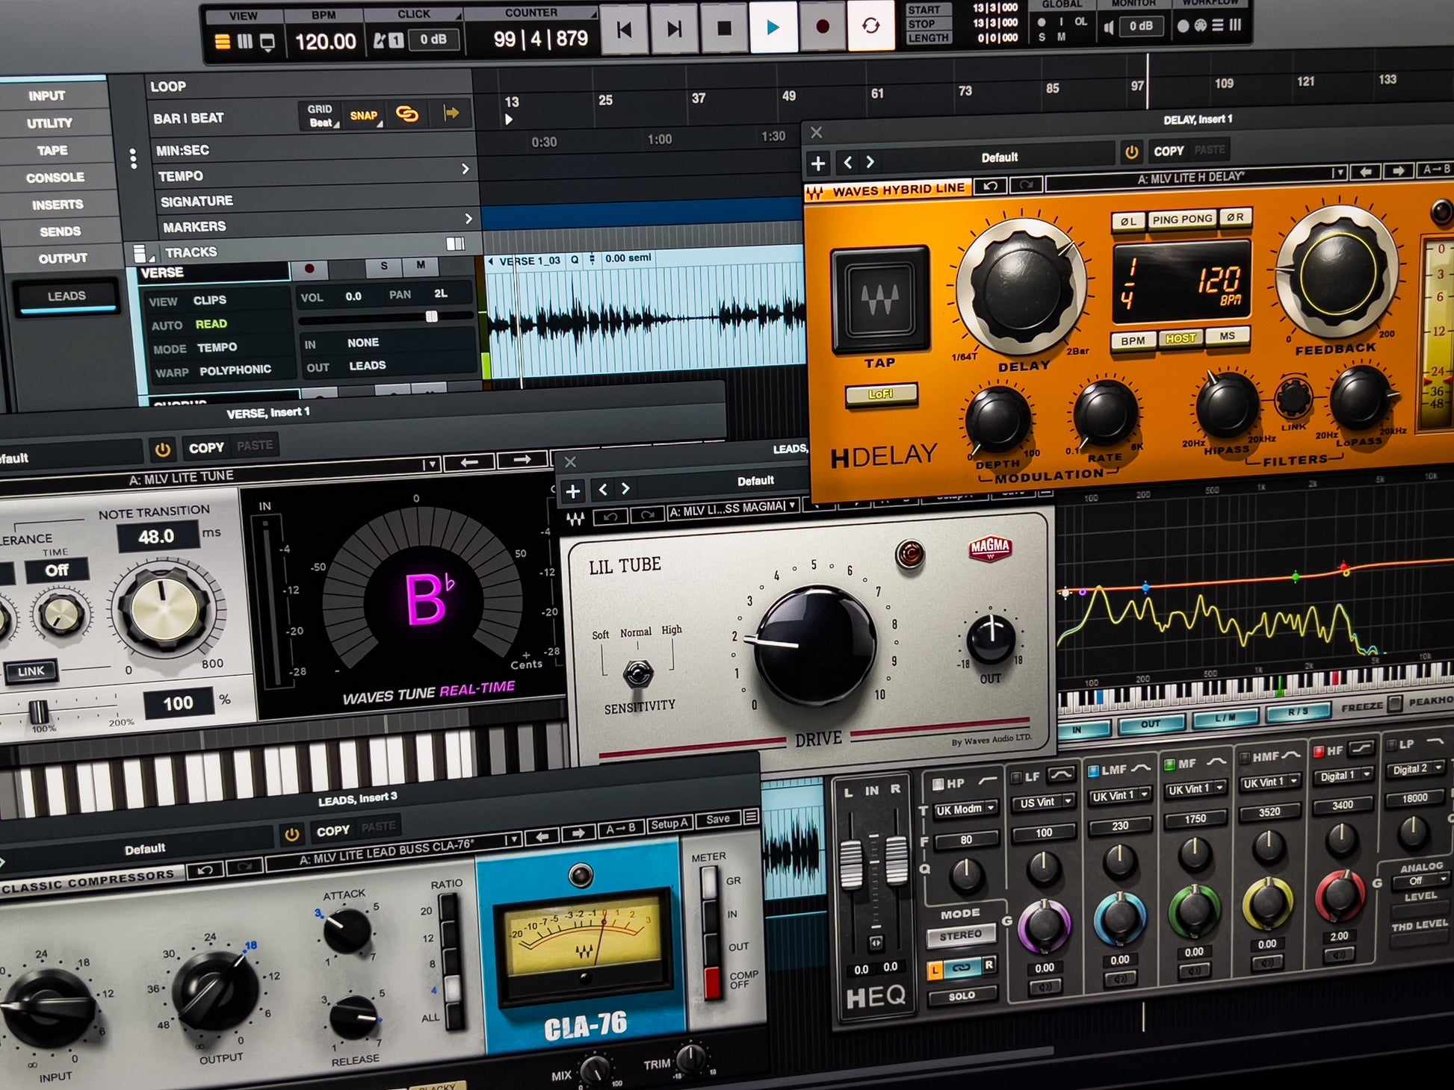Select the SENDS section in left panel

[60, 231]
